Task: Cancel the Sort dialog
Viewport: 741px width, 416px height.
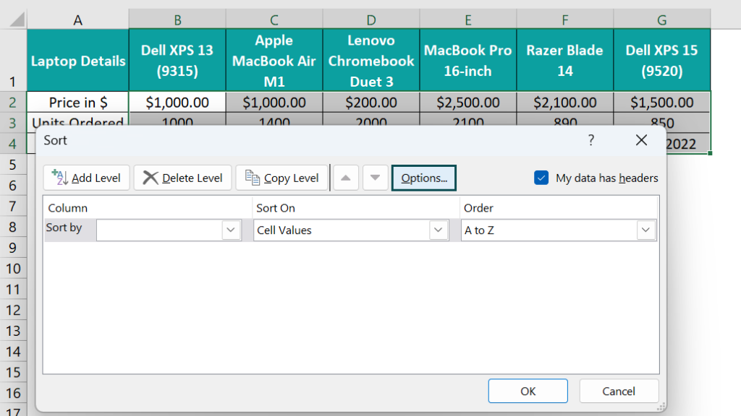Action: (x=619, y=391)
